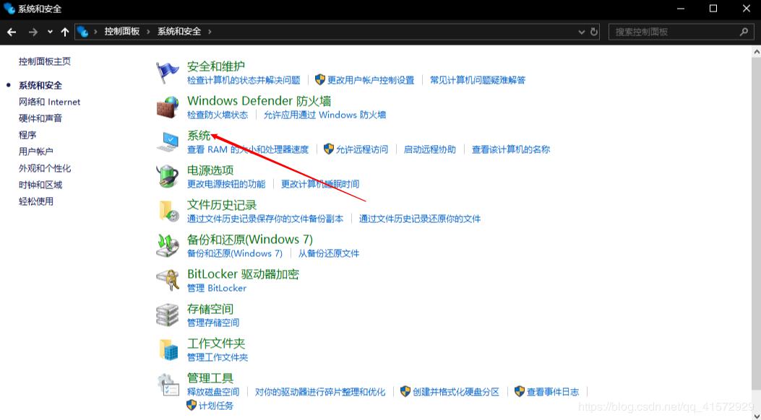761x420 pixels.
Task: Click the BitLocker 驱动器加密 lock icon
Action: [x=166, y=279]
